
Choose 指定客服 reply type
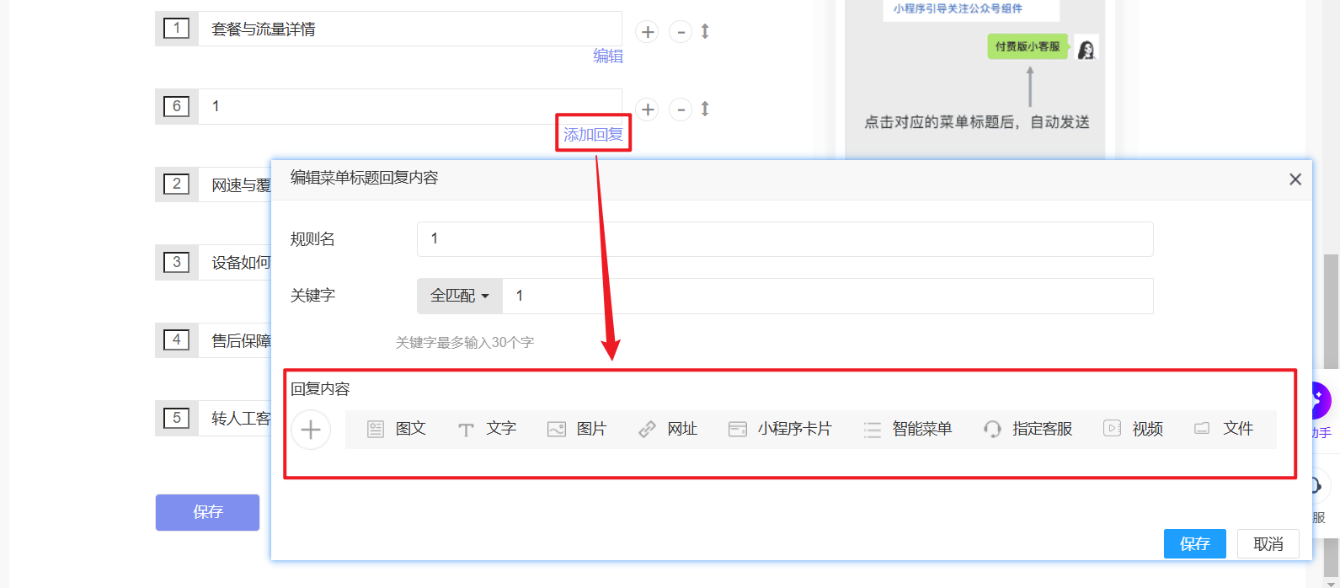(x=1028, y=429)
